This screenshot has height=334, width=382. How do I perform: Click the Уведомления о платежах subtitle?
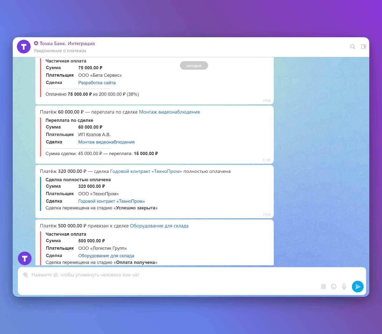point(60,51)
